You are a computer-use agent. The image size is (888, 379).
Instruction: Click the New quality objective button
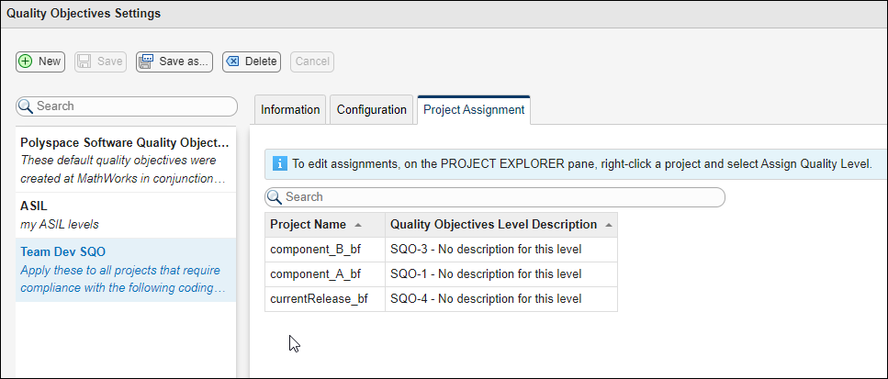pyautogui.click(x=39, y=61)
